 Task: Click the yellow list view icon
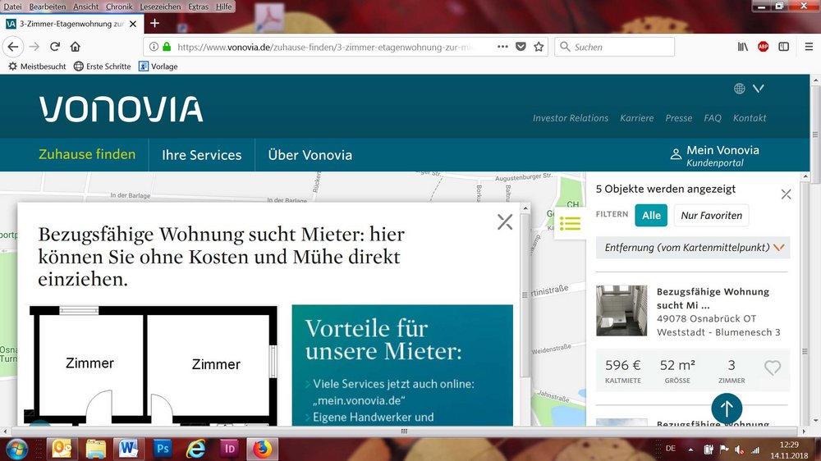click(570, 223)
